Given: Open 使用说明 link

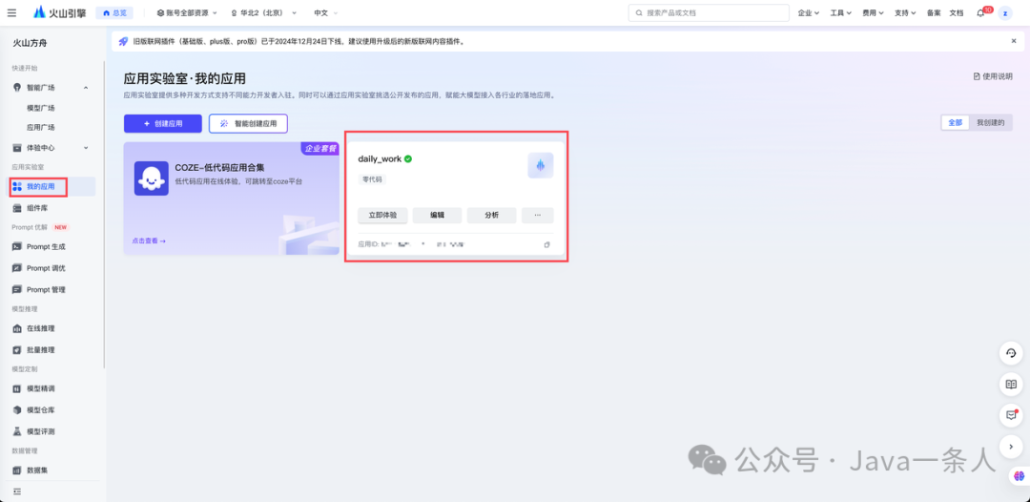Looking at the screenshot, I should 993,76.
